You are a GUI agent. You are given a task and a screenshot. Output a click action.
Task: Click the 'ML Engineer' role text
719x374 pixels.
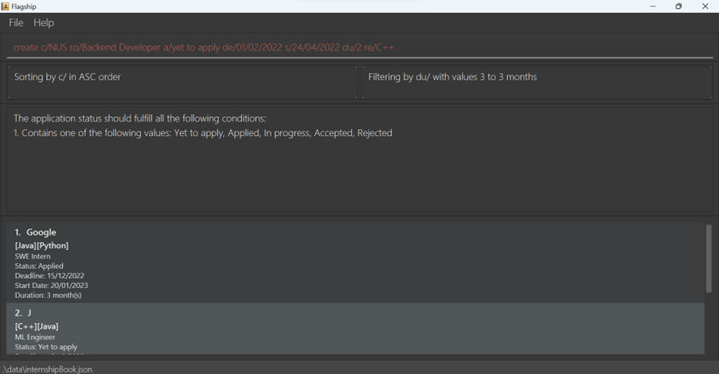[35, 337]
